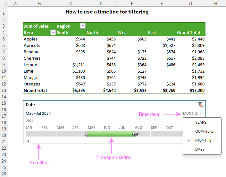226x177 pixels.
Task: Select checked MONTHS time level option
Action: pyautogui.click(x=202, y=140)
